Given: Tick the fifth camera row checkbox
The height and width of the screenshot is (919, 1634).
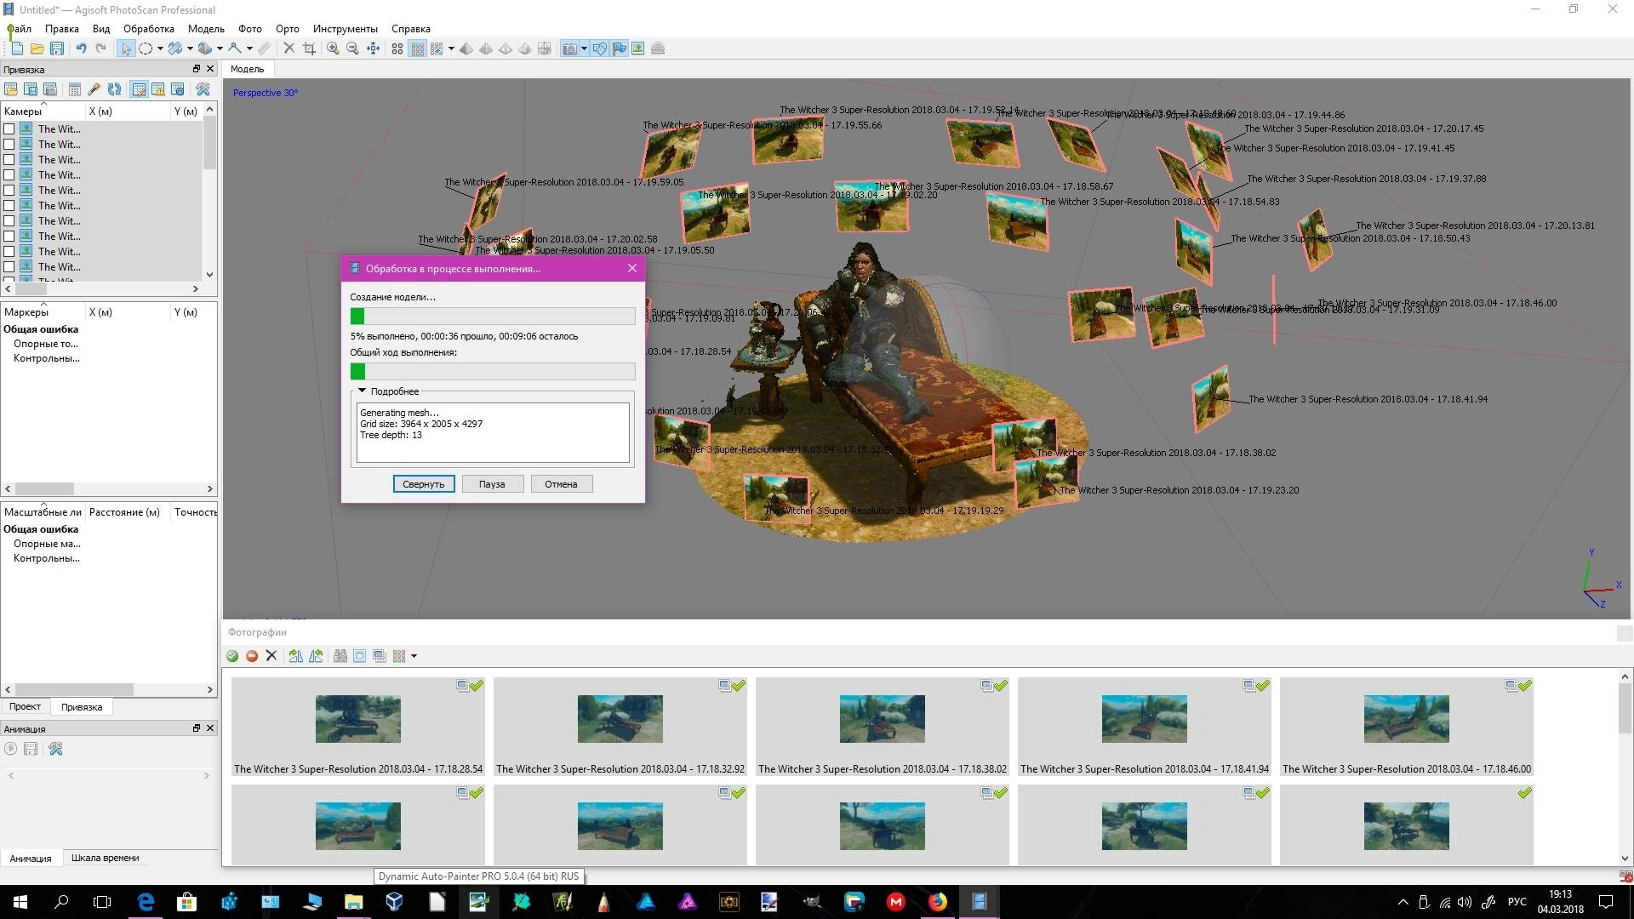Looking at the screenshot, I should coord(9,191).
